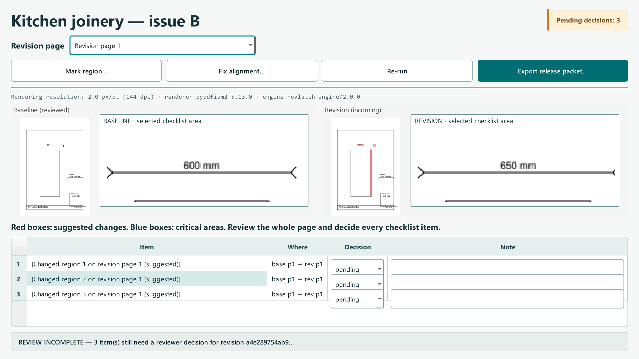The height and width of the screenshot is (359, 639).
Task: Click 'base p1 → rev p1' in row 2
Action: tap(297, 279)
